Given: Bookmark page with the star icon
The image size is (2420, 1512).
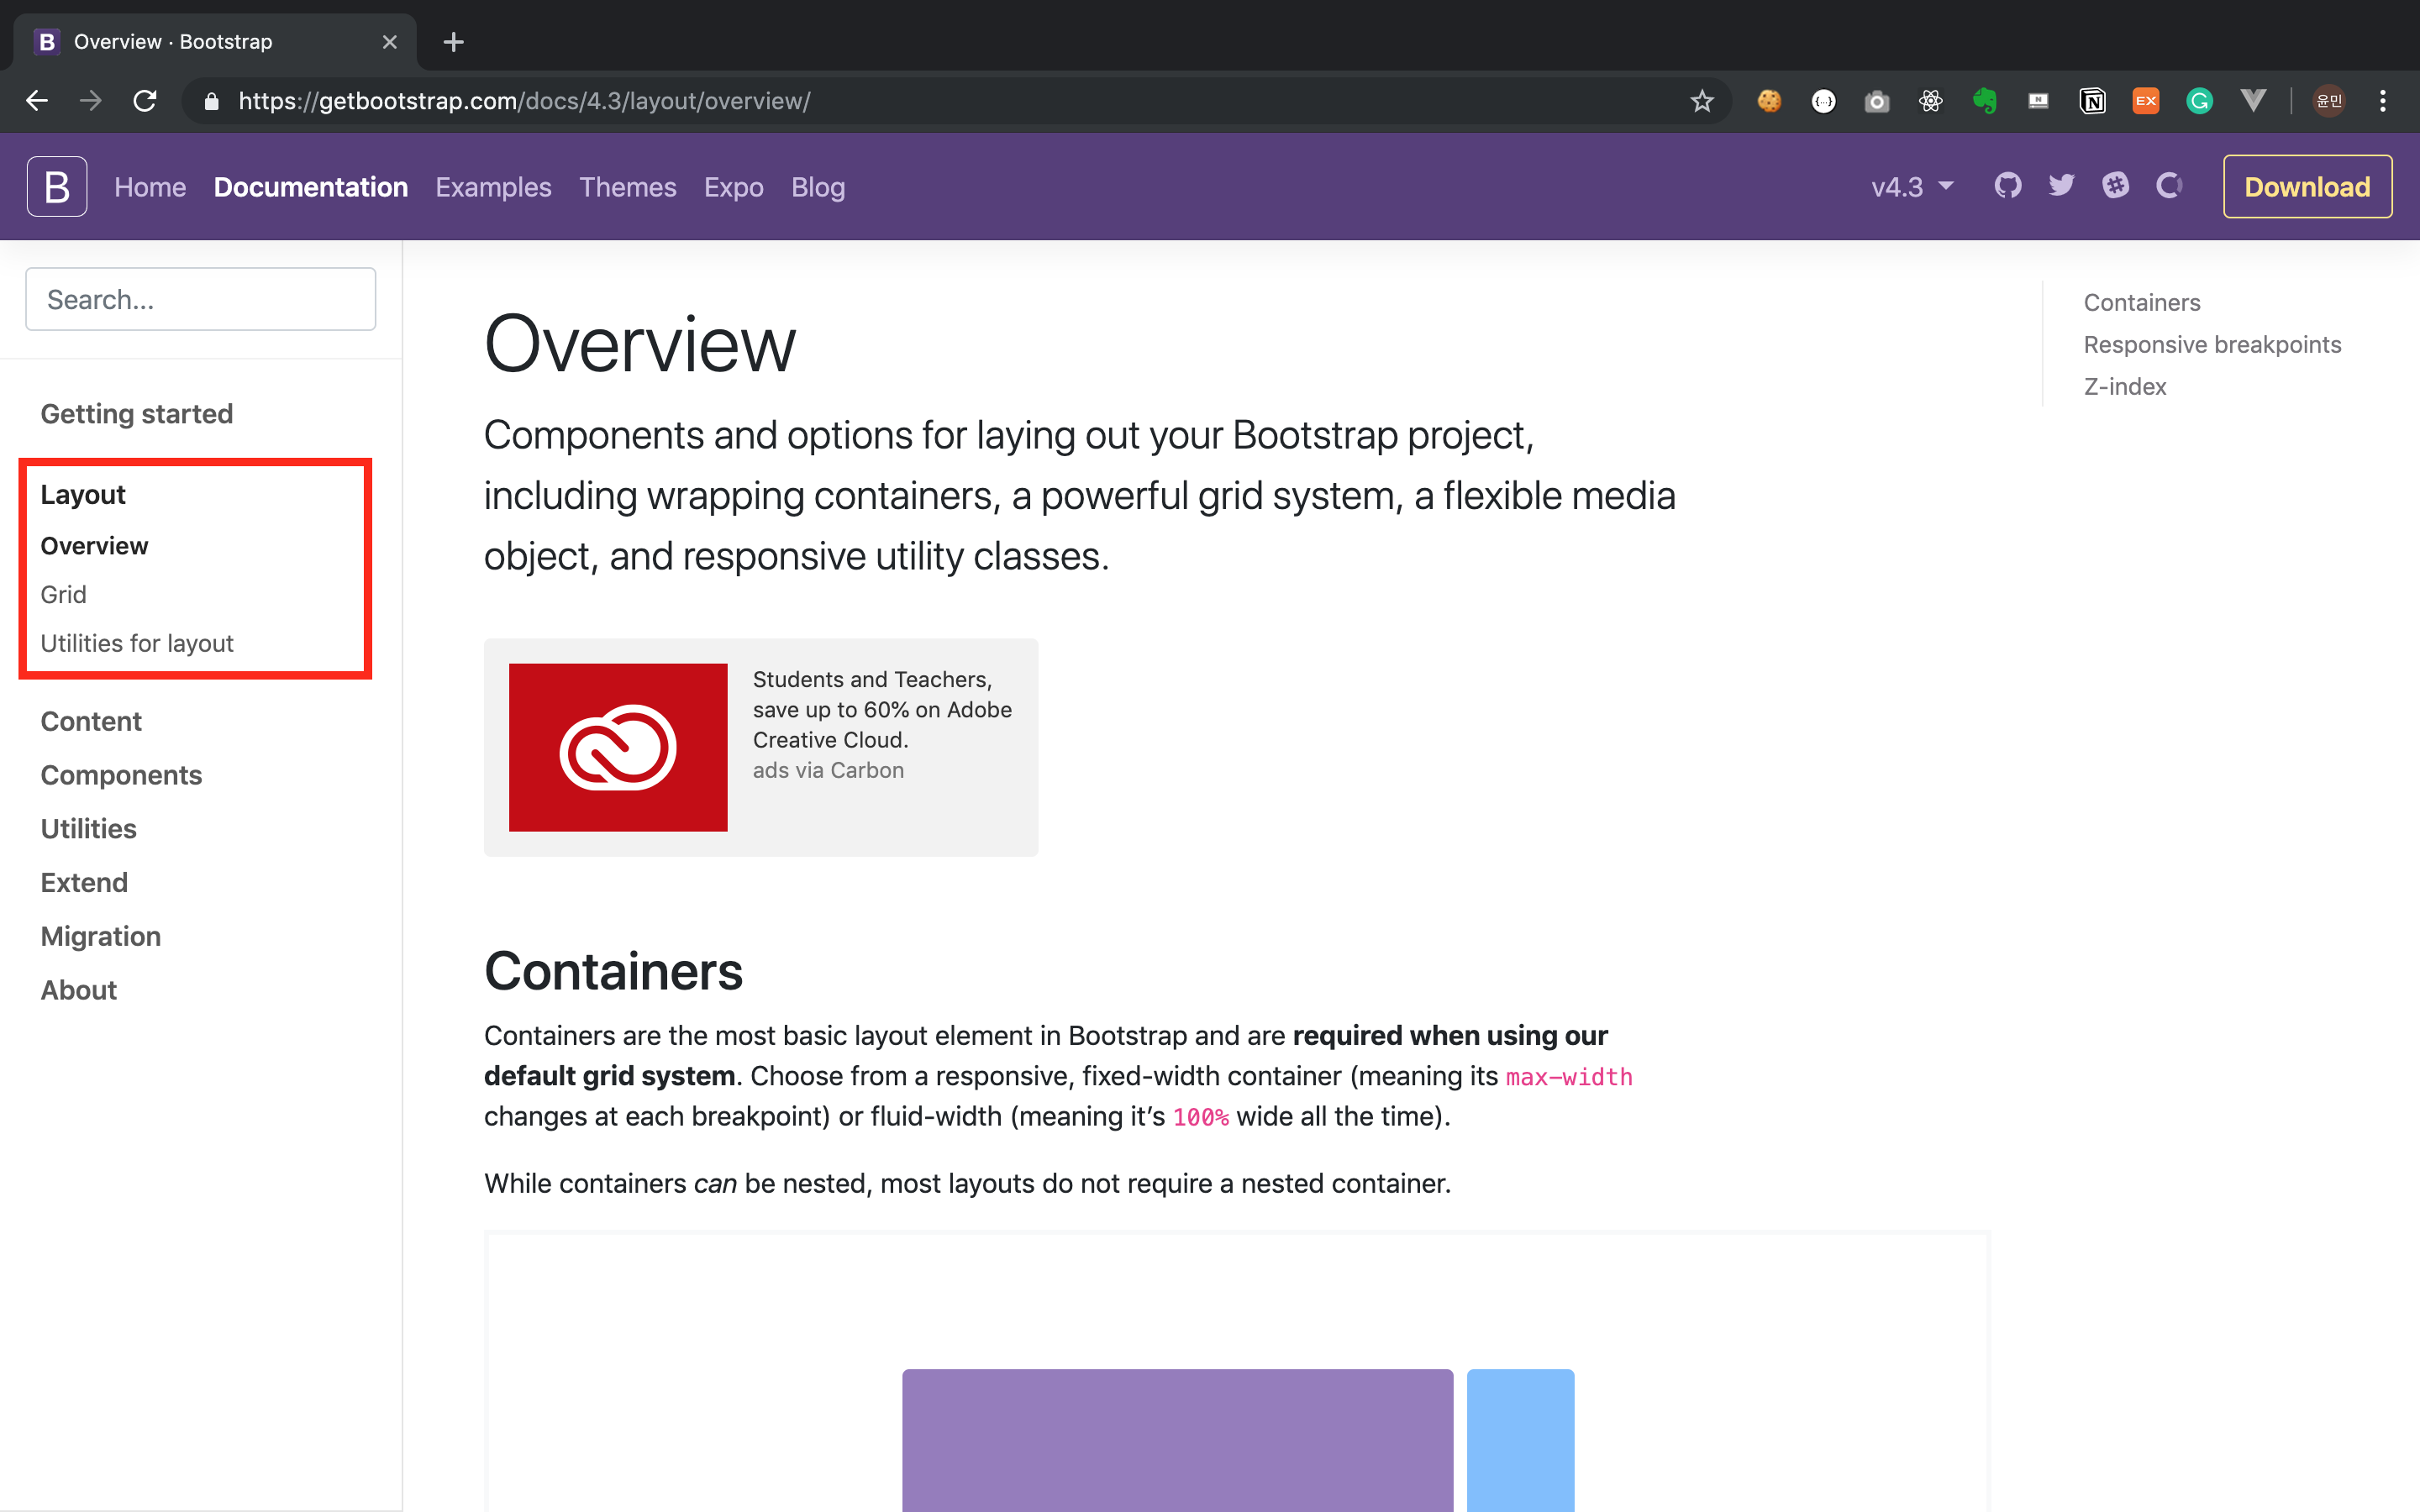Looking at the screenshot, I should (x=1701, y=101).
